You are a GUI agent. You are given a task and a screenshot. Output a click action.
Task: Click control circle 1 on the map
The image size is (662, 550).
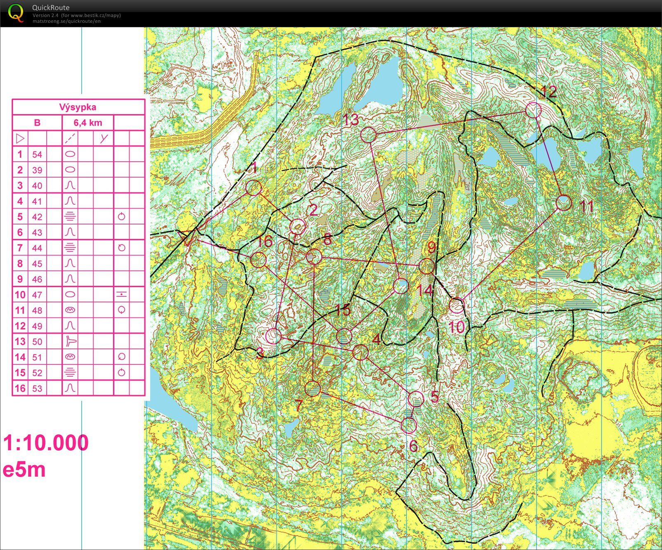[x=254, y=188]
